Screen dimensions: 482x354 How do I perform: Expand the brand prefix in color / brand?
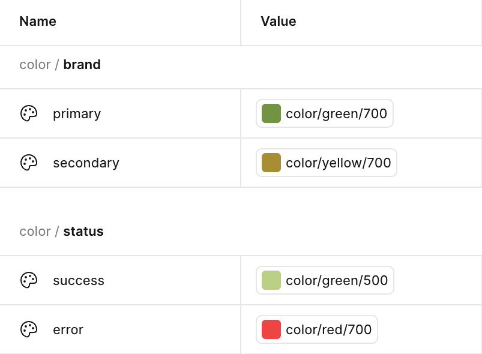point(82,64)
